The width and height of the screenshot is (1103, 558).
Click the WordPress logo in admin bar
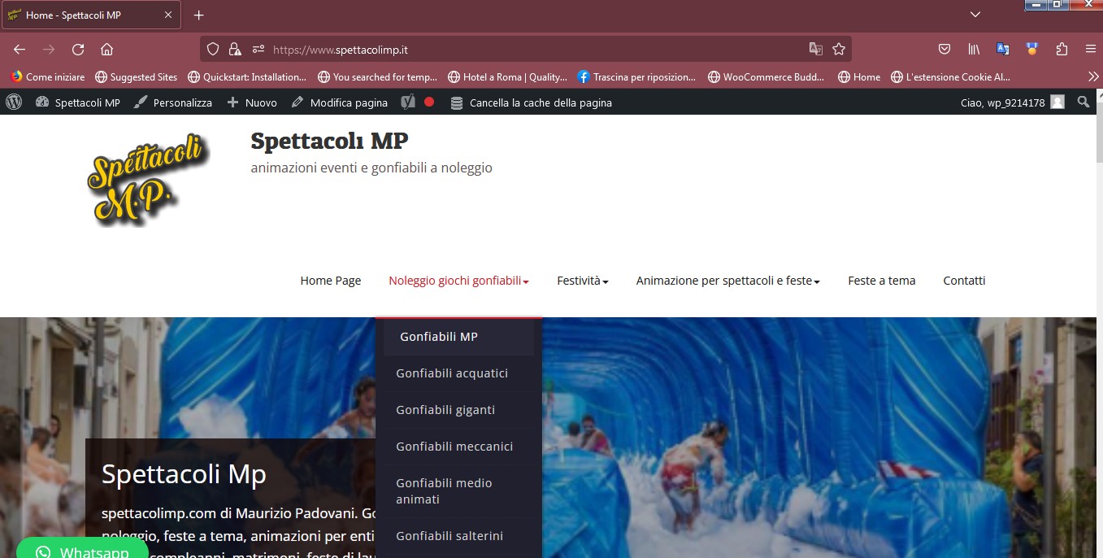(x=14, y=102)
